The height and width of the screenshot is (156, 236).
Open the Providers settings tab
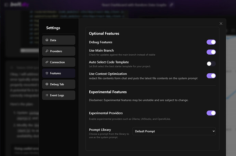(58, 51)
